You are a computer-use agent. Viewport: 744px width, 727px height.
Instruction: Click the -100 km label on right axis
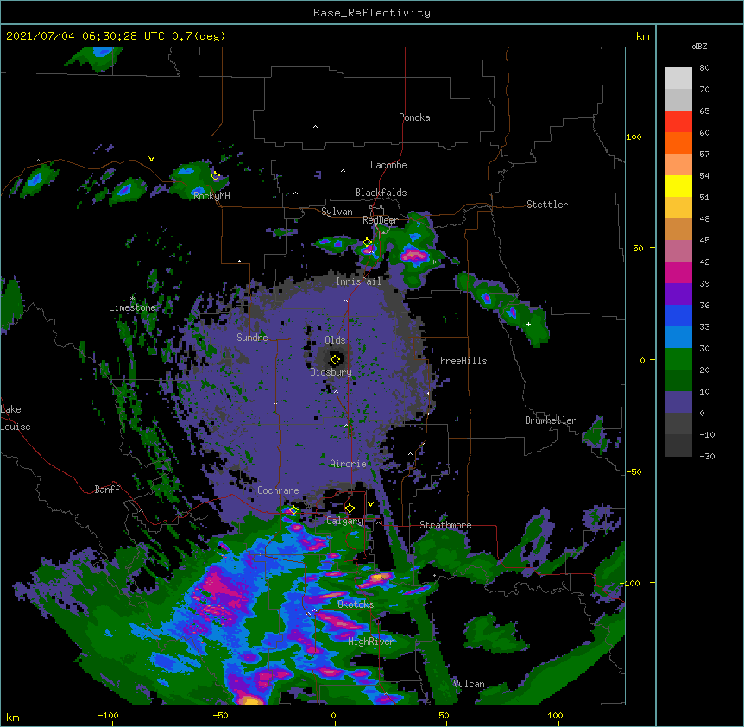point(631,583)
